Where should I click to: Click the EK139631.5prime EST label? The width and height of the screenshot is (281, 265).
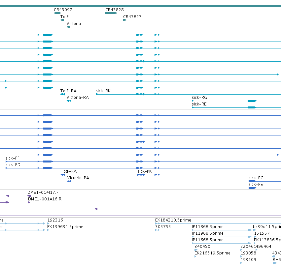(65, 227)
